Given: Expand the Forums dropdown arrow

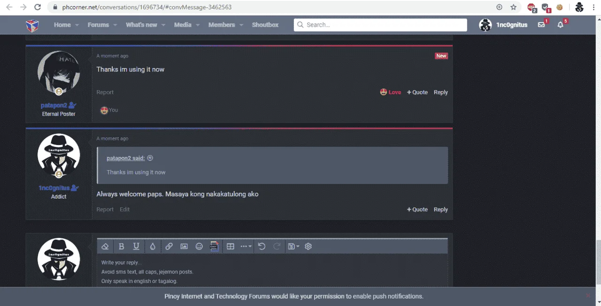Looking at the screenshot, I should (116, 25).
